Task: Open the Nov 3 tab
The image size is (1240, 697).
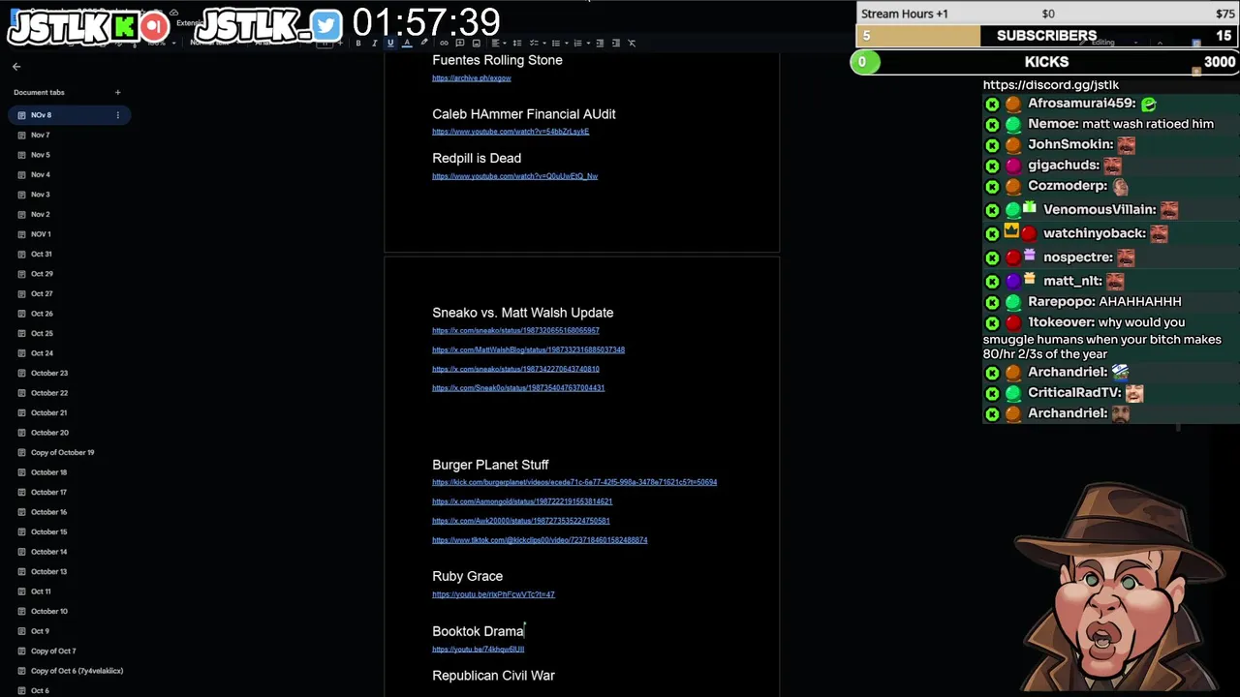Action: [x=40, y=195]
